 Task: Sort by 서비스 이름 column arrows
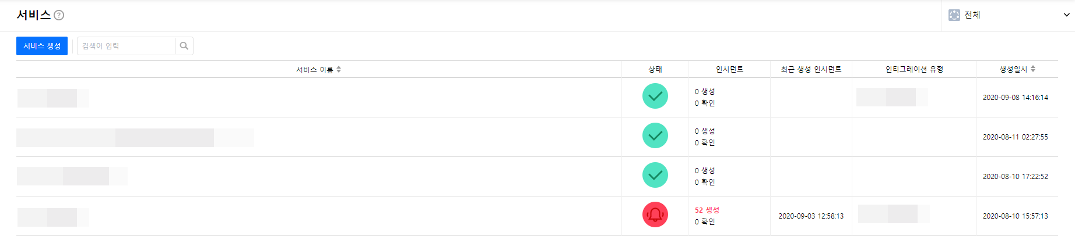tap(339, 69)
